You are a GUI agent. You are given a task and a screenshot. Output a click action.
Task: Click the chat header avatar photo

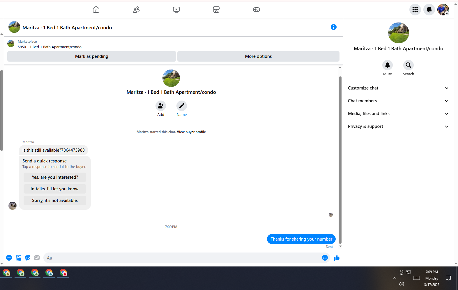pos(14,27)
